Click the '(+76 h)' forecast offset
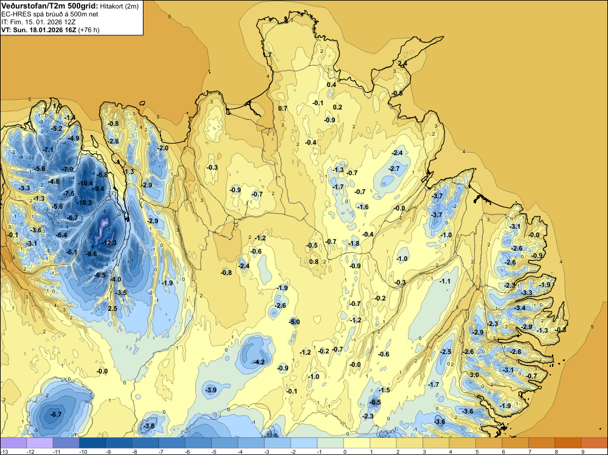The height and width of the screenshot is (455, 608). click(x=89, y=30)
